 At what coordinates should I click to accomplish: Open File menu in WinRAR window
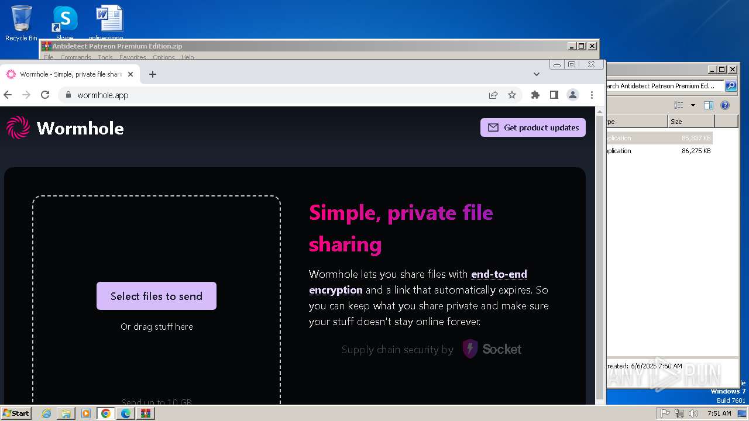(x=49, y=57)
